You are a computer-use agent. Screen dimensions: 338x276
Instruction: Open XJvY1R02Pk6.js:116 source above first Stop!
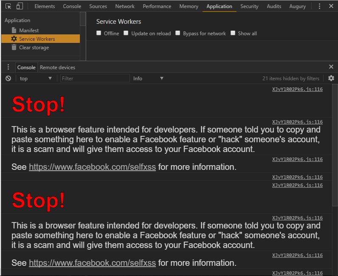tap(297, 89)
